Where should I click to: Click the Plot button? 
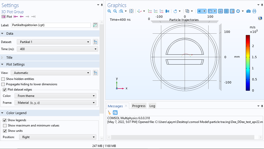click(7, 17)
